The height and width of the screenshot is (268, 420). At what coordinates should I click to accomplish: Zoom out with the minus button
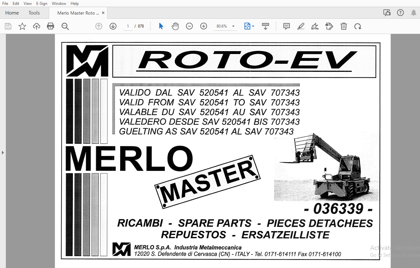189,26
